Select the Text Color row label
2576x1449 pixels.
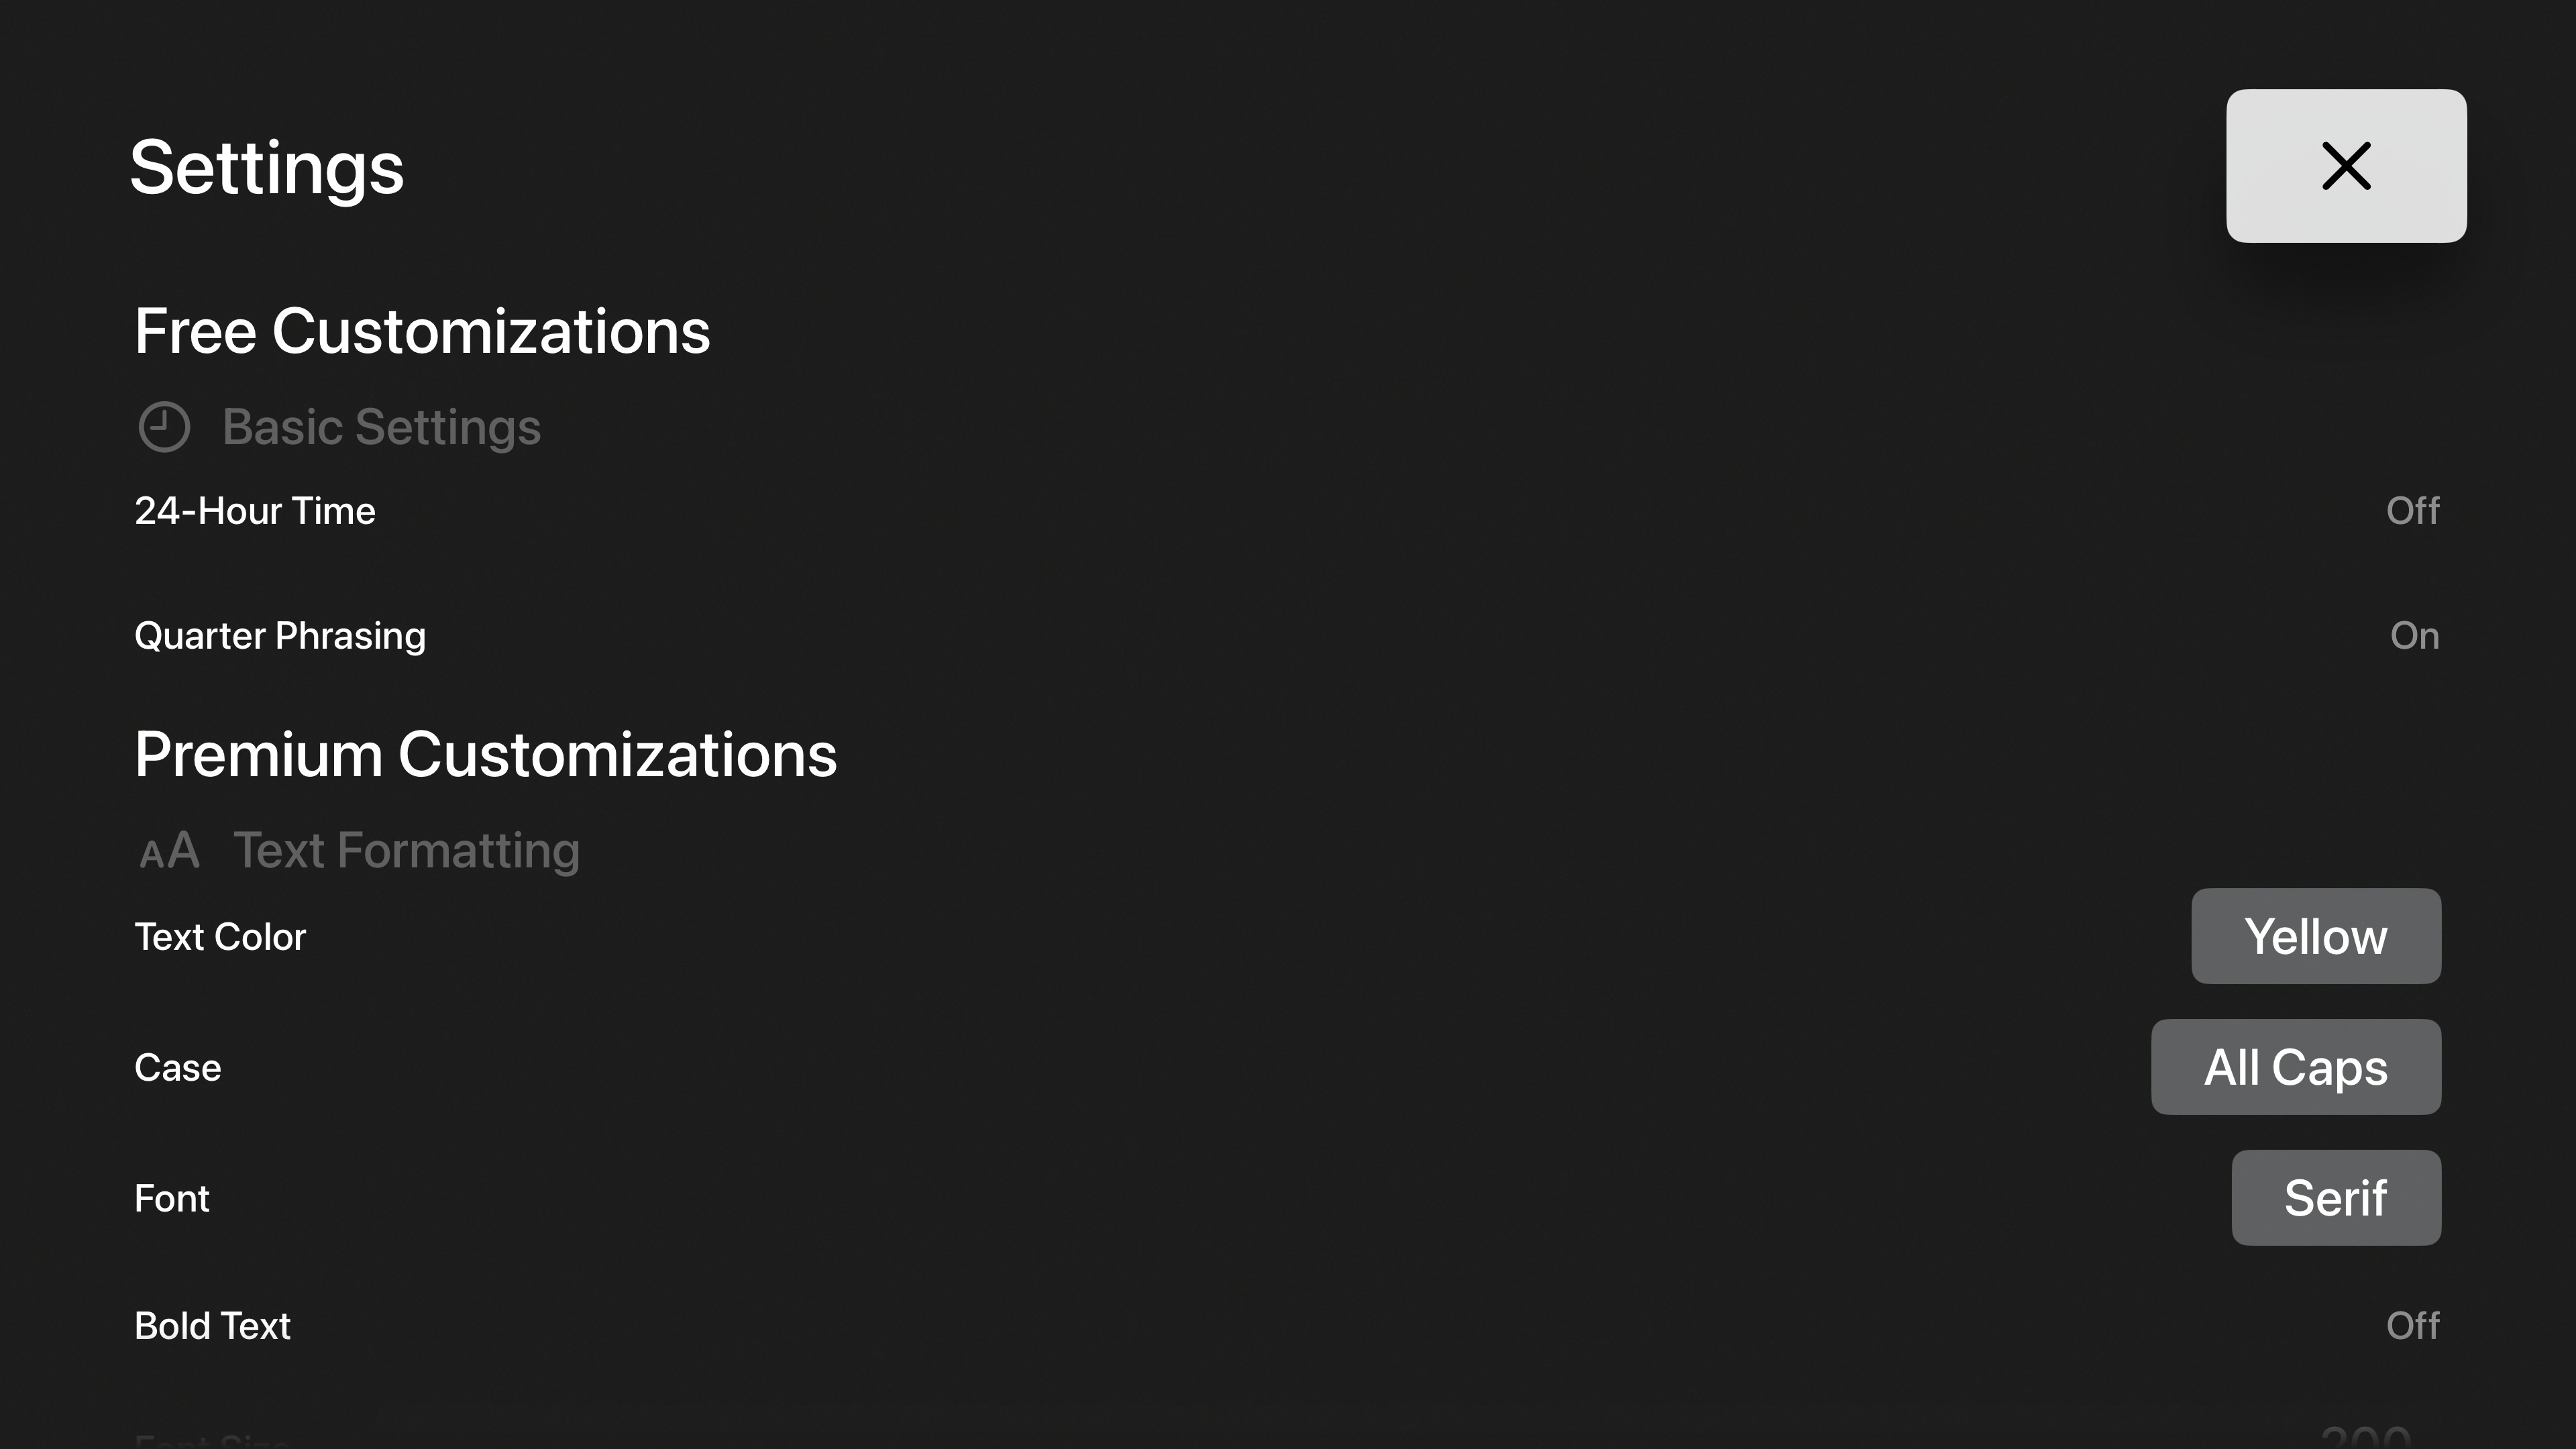220,937
